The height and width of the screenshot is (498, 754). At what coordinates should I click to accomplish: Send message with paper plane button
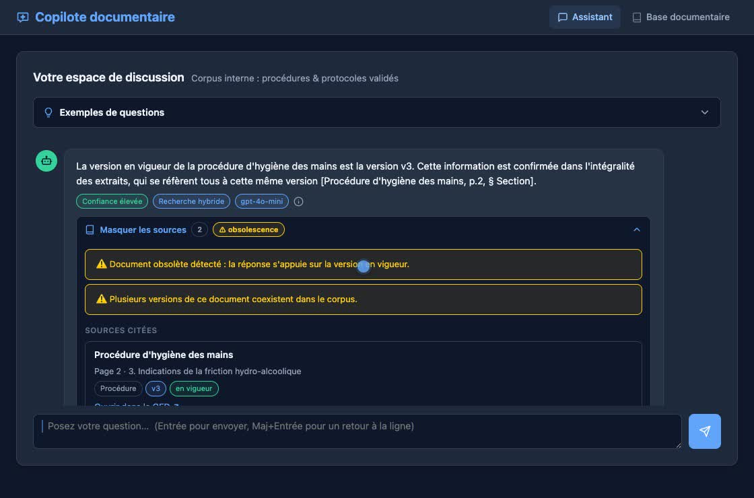coord(704,431)
